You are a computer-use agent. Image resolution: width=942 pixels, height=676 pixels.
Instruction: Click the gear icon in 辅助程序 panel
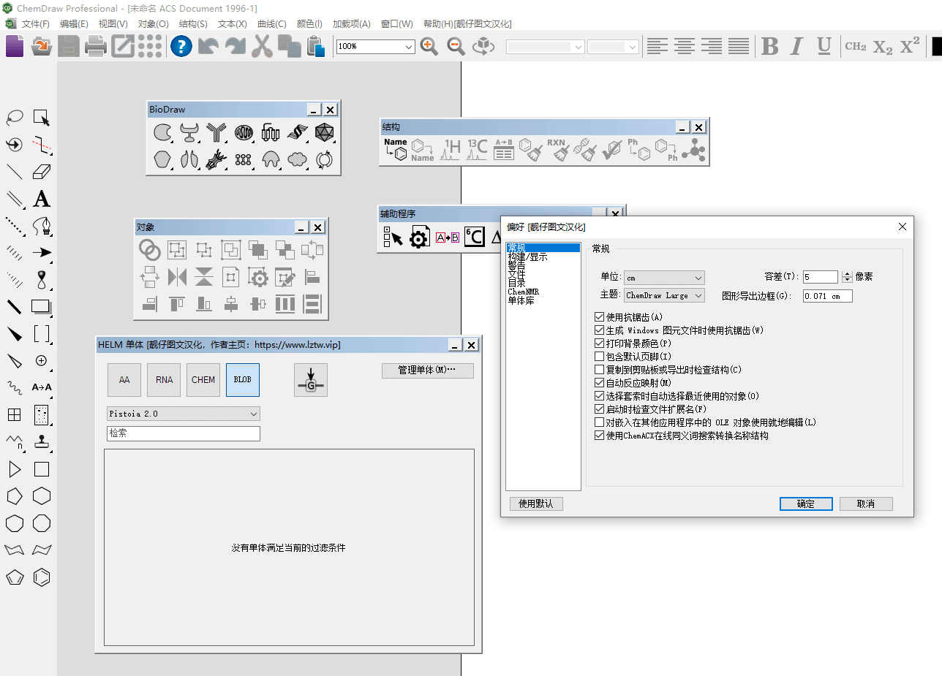[x=420, y=238]
